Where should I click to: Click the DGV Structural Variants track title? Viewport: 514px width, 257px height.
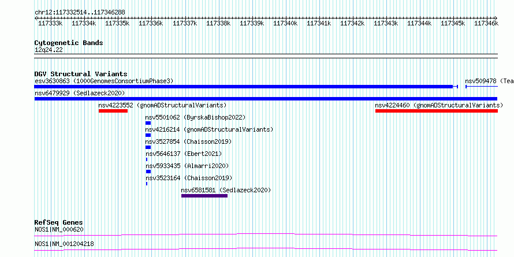click(x=81, y=74)
